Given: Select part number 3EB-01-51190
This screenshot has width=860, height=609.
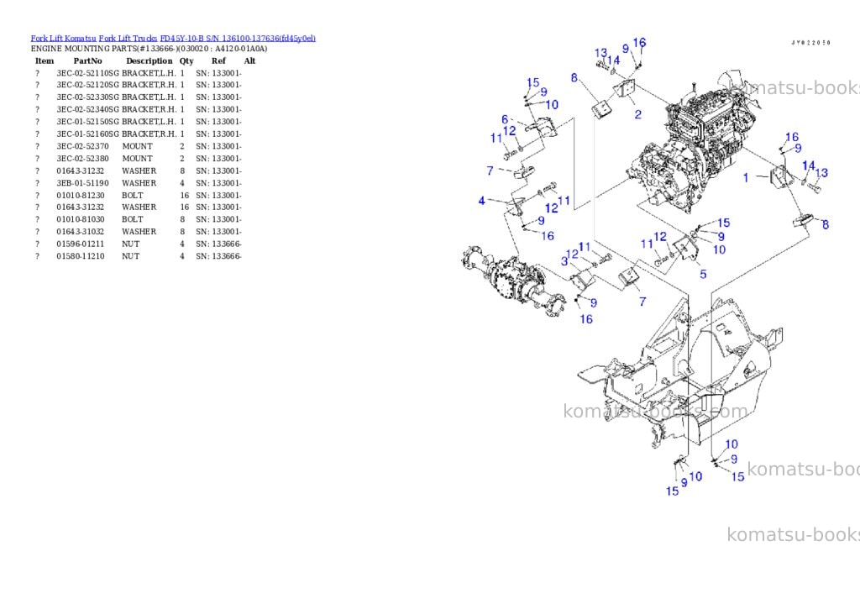Looking at the screenshot, I should click(x=82, y=183).
